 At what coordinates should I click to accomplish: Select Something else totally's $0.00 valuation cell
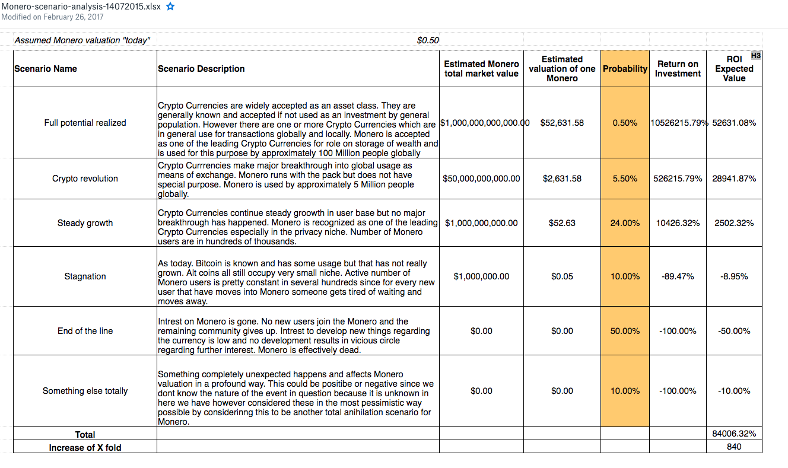562,391
